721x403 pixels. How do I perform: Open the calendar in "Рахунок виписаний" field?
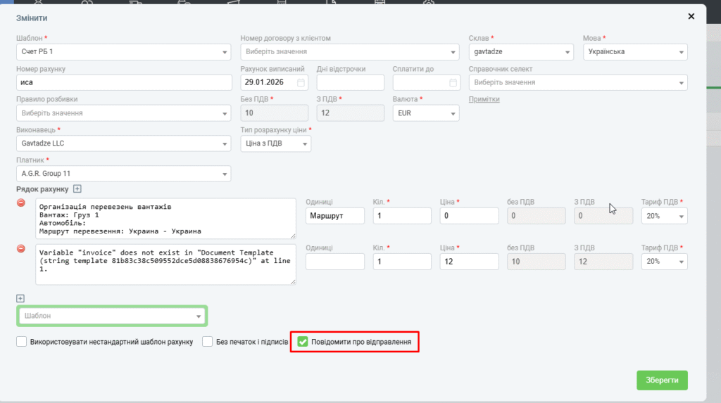[x=301, y=82]
